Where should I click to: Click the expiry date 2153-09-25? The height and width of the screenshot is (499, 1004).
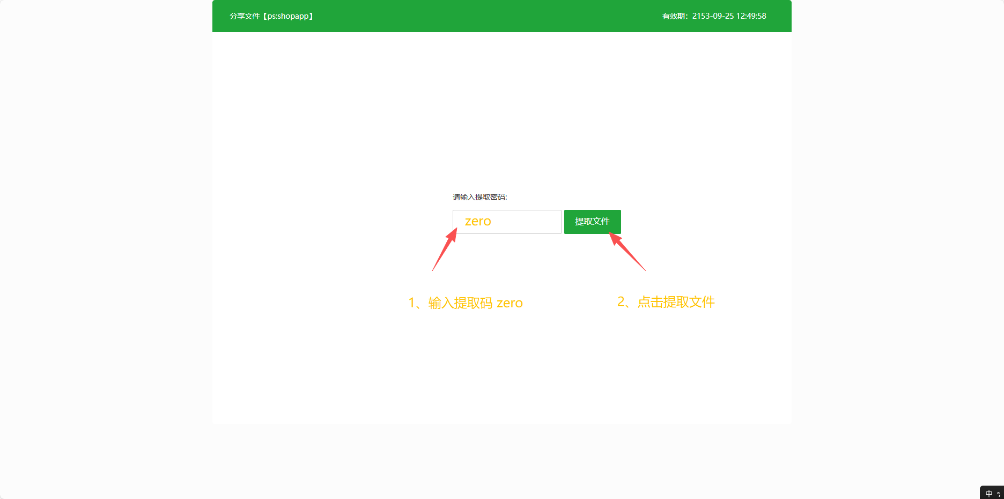[713, 16]
